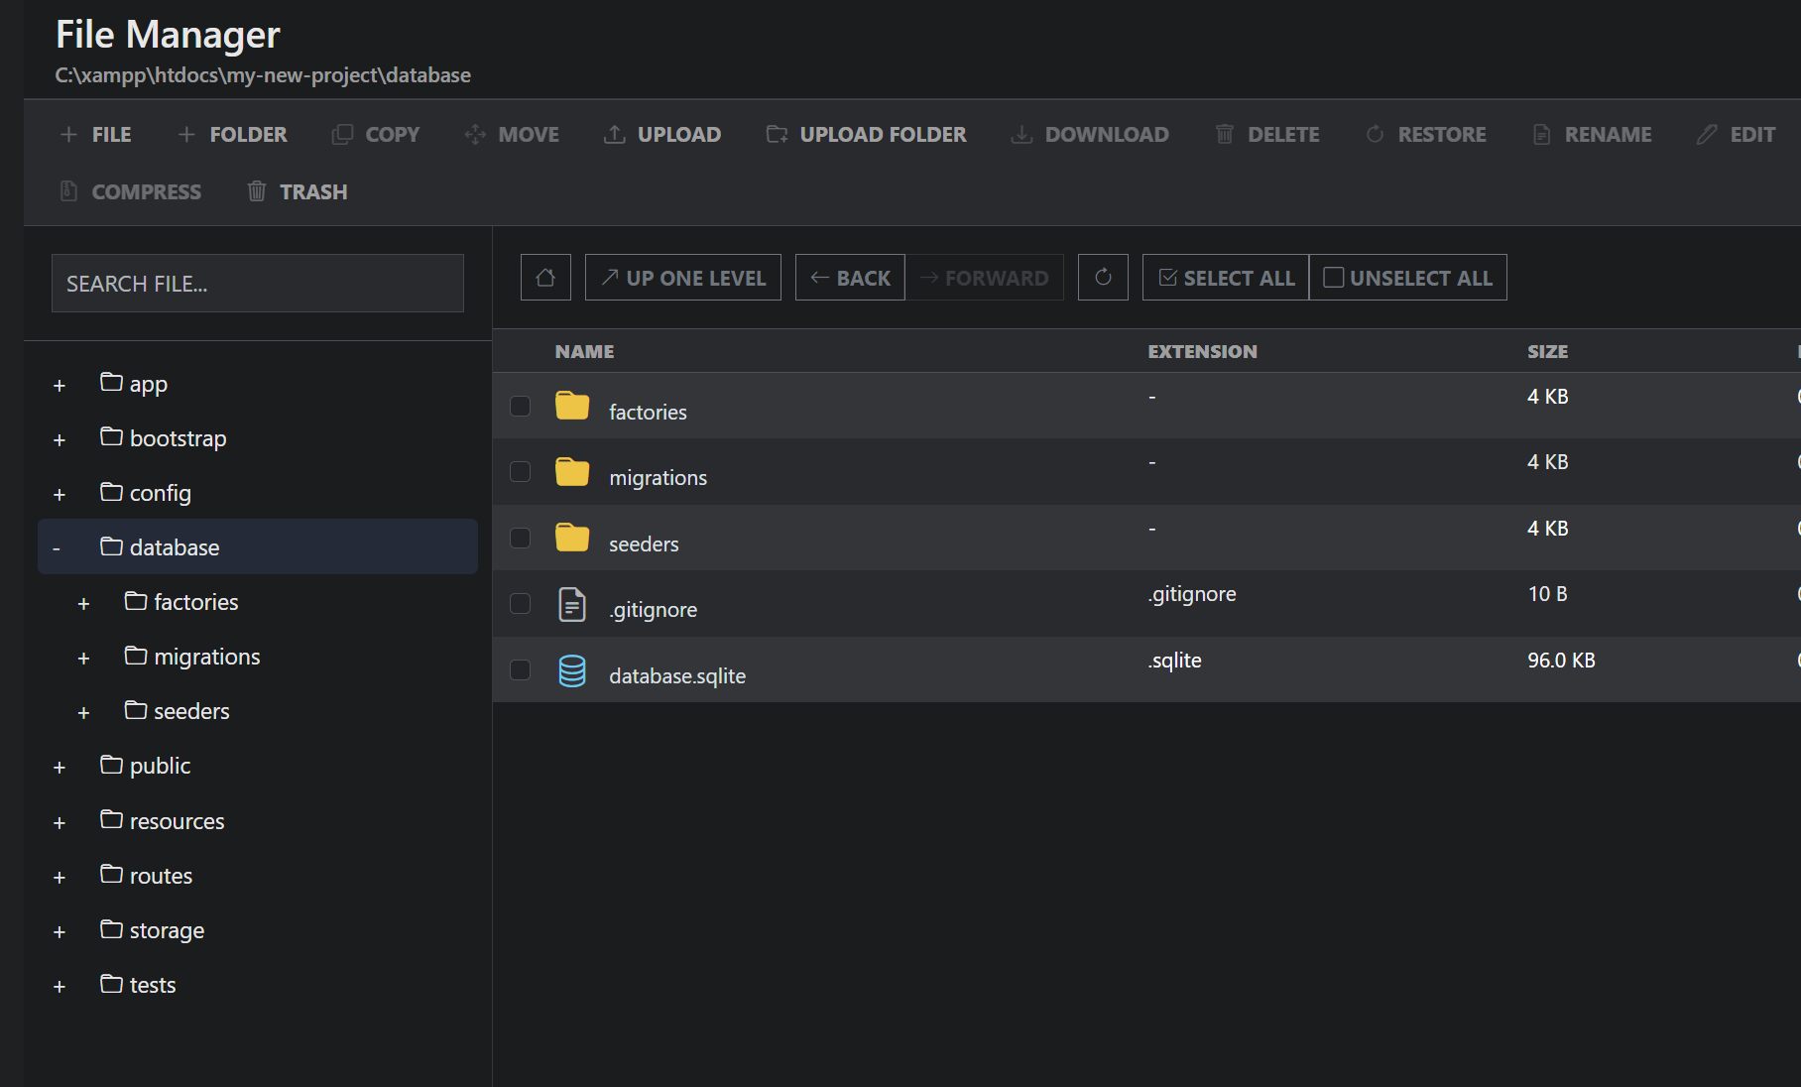Check the factories row checkbox
The image size is (1801, 1087).
520,406
